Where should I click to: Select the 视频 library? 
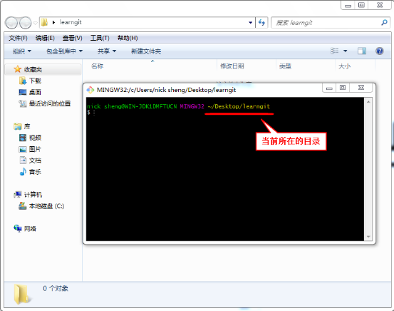pyautogui.click(x=35, y=138)
